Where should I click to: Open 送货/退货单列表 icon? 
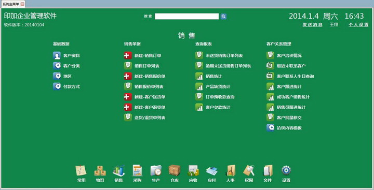(128, 118)
